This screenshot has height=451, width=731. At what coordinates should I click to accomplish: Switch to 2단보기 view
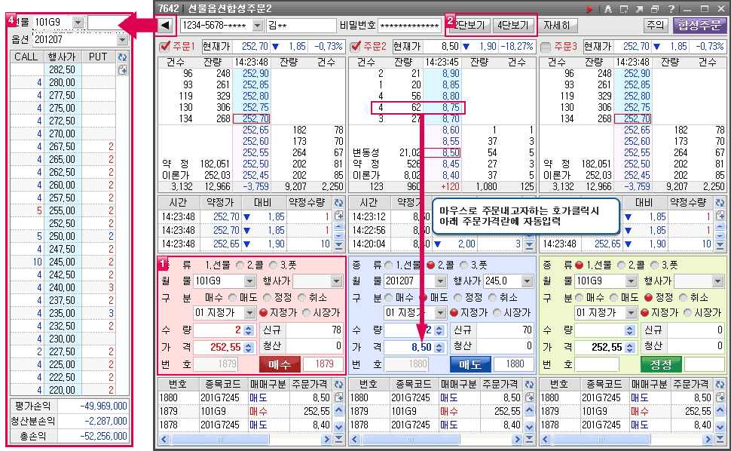coord(469,25)
